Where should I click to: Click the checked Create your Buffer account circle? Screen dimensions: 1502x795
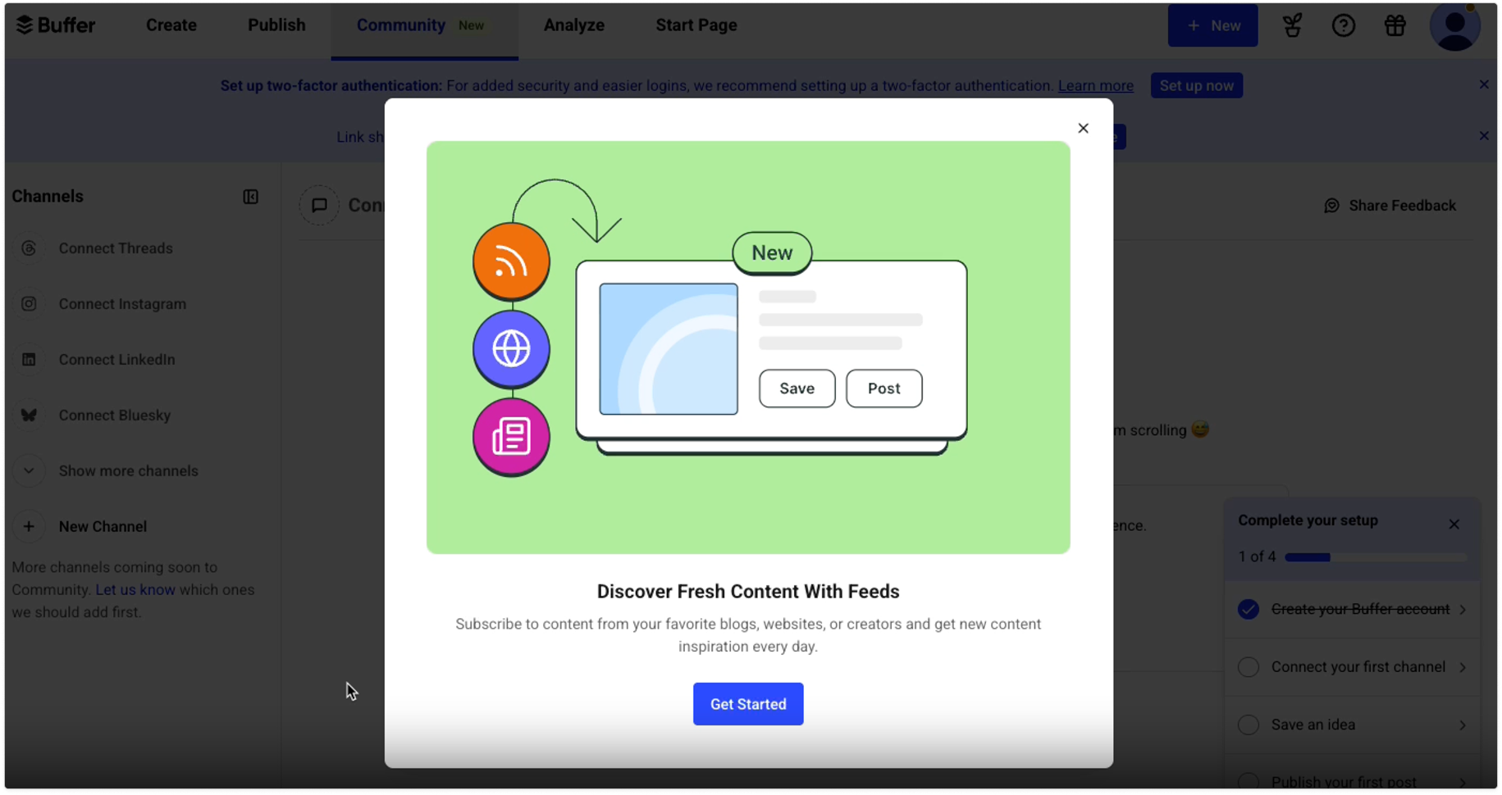1248,610
